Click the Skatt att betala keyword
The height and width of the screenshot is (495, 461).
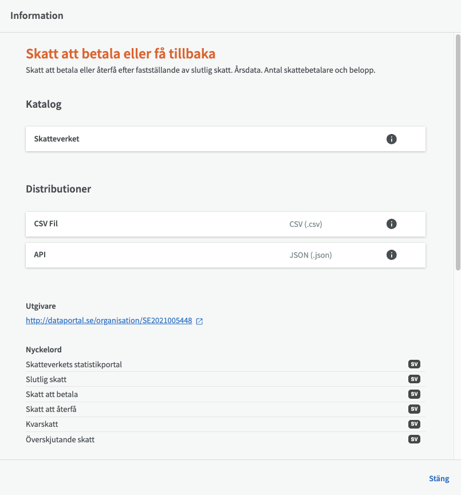(52, 394)
